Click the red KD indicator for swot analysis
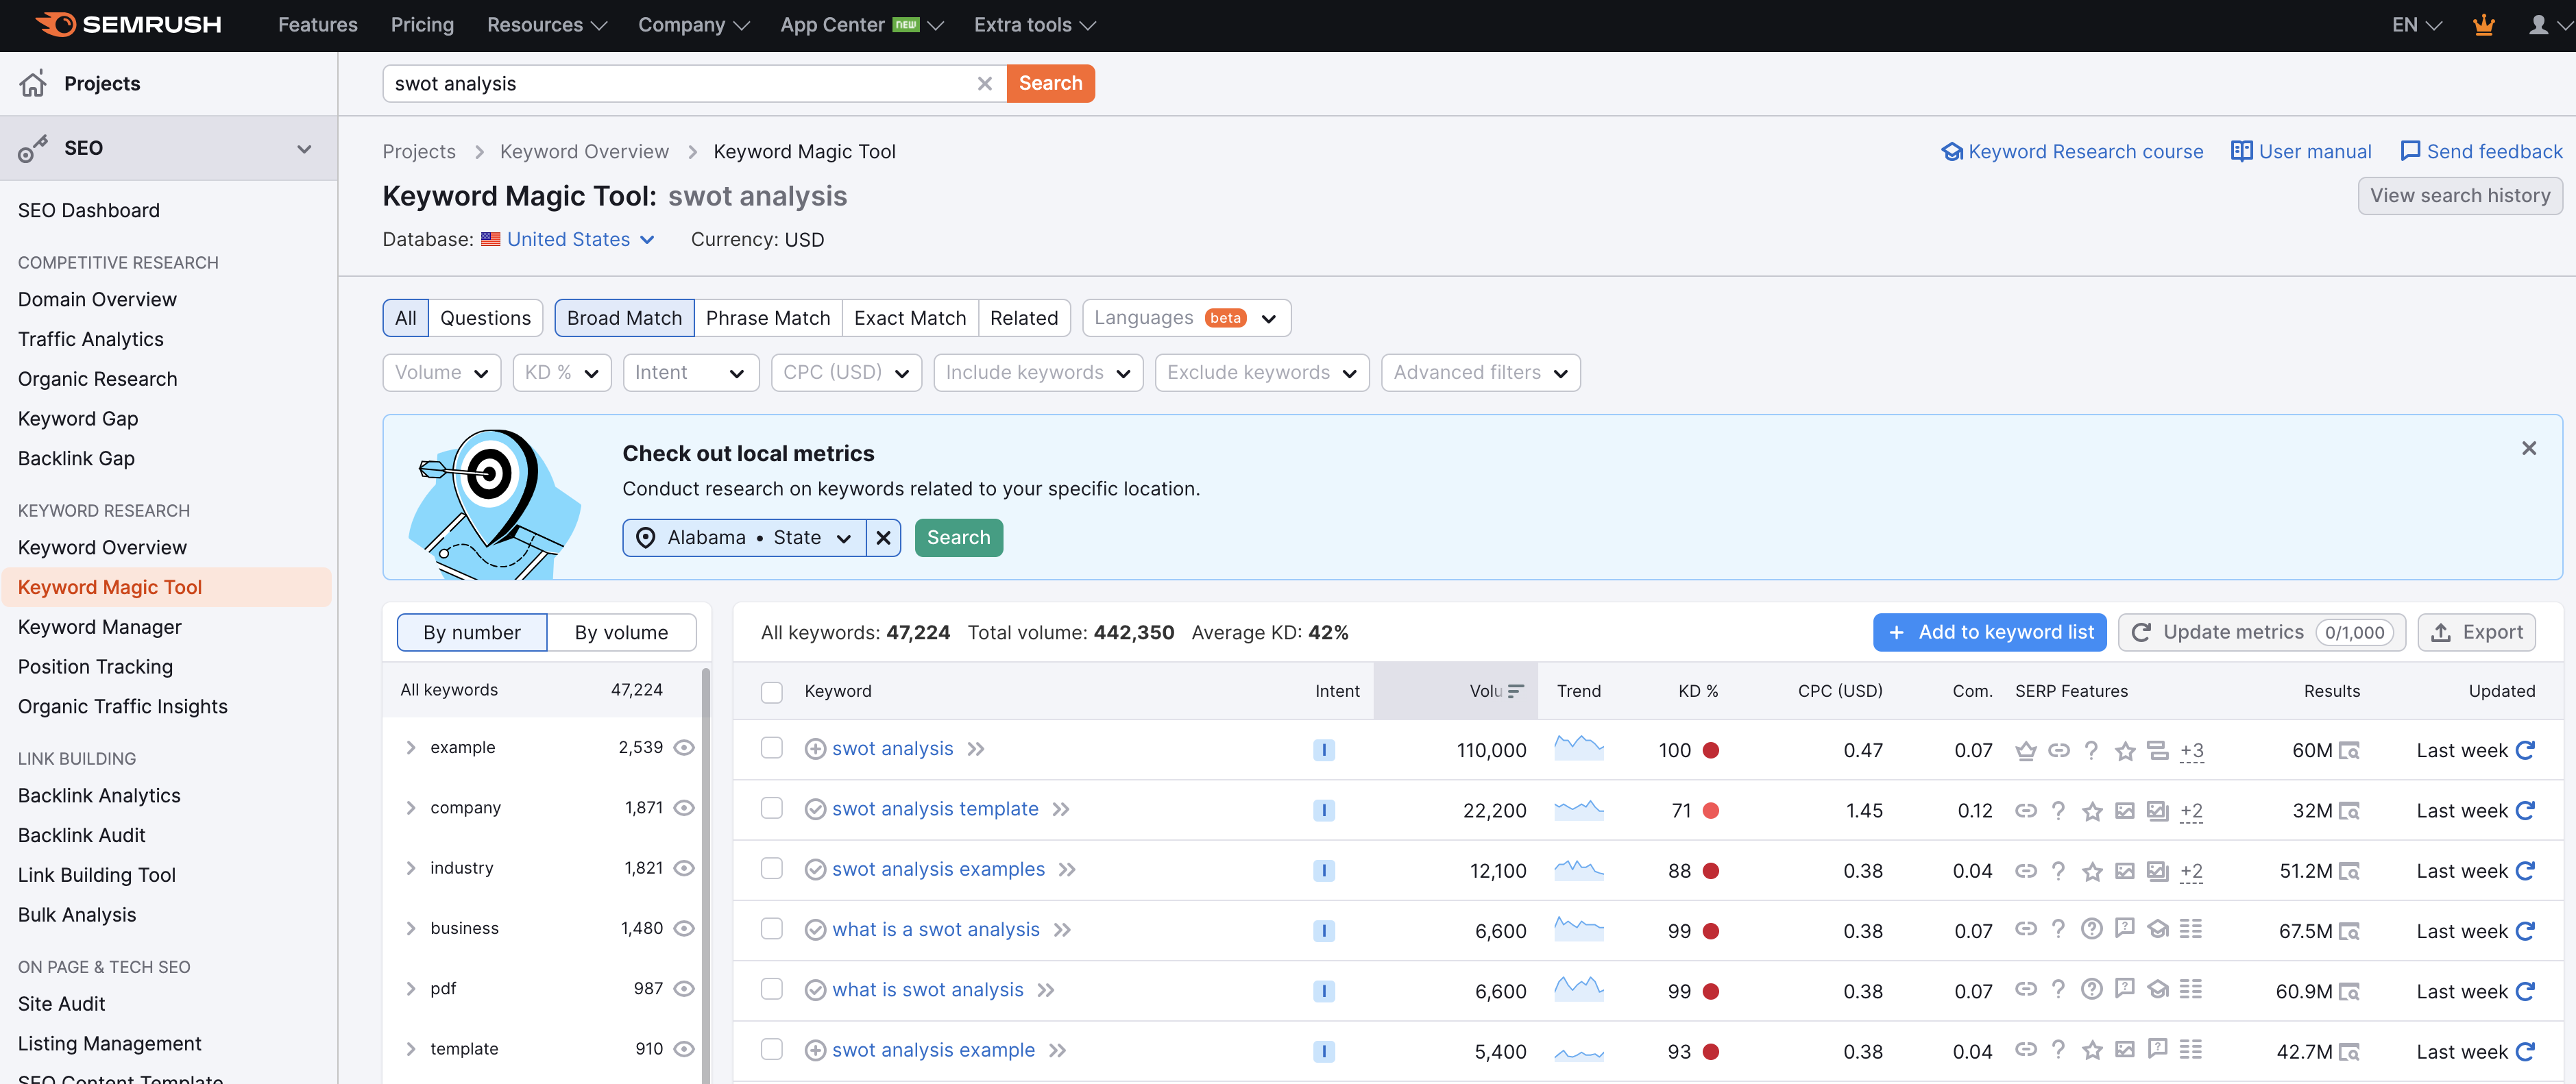This screenshot has height=1084, width=2576. click(x=1711, y=751)
